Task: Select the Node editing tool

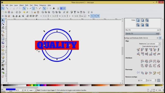Action: 3,24
